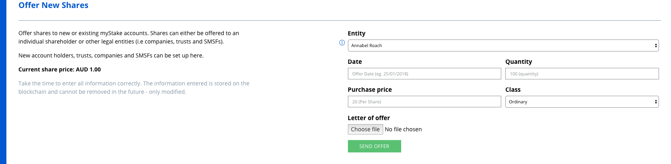Click the Class field label
This screenshot has height=164, width=671.
pos(513,90)
